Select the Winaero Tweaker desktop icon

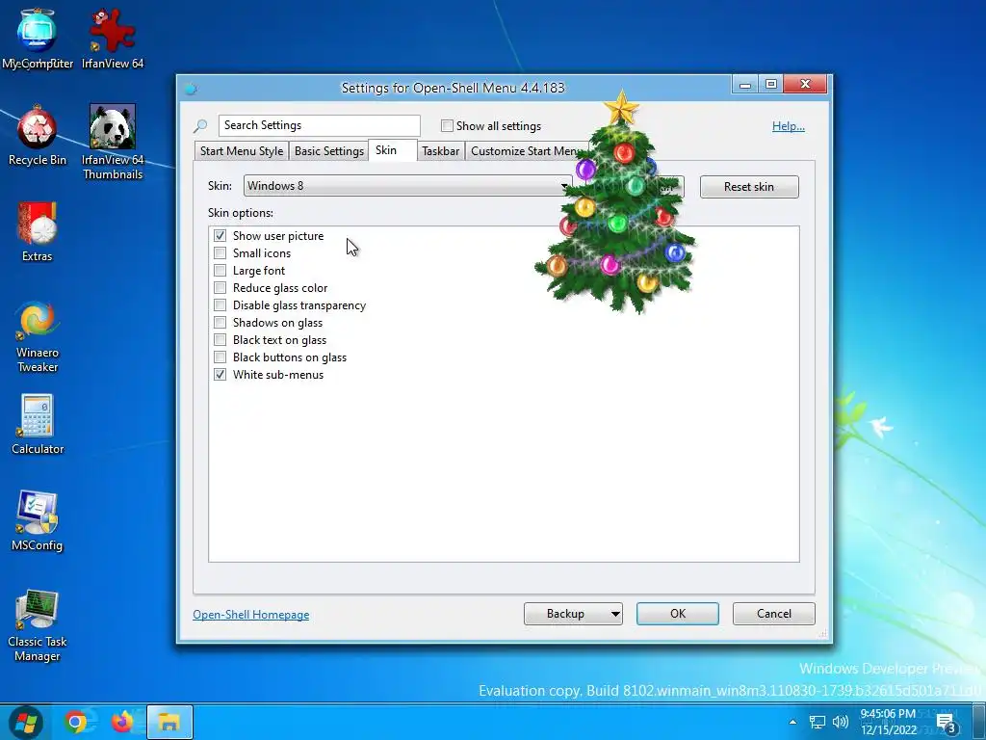point(38,336)
